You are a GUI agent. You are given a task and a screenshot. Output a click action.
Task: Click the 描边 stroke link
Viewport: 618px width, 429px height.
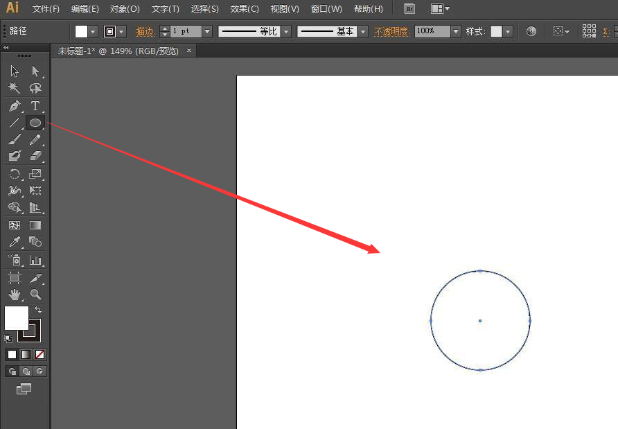point(145,32)
